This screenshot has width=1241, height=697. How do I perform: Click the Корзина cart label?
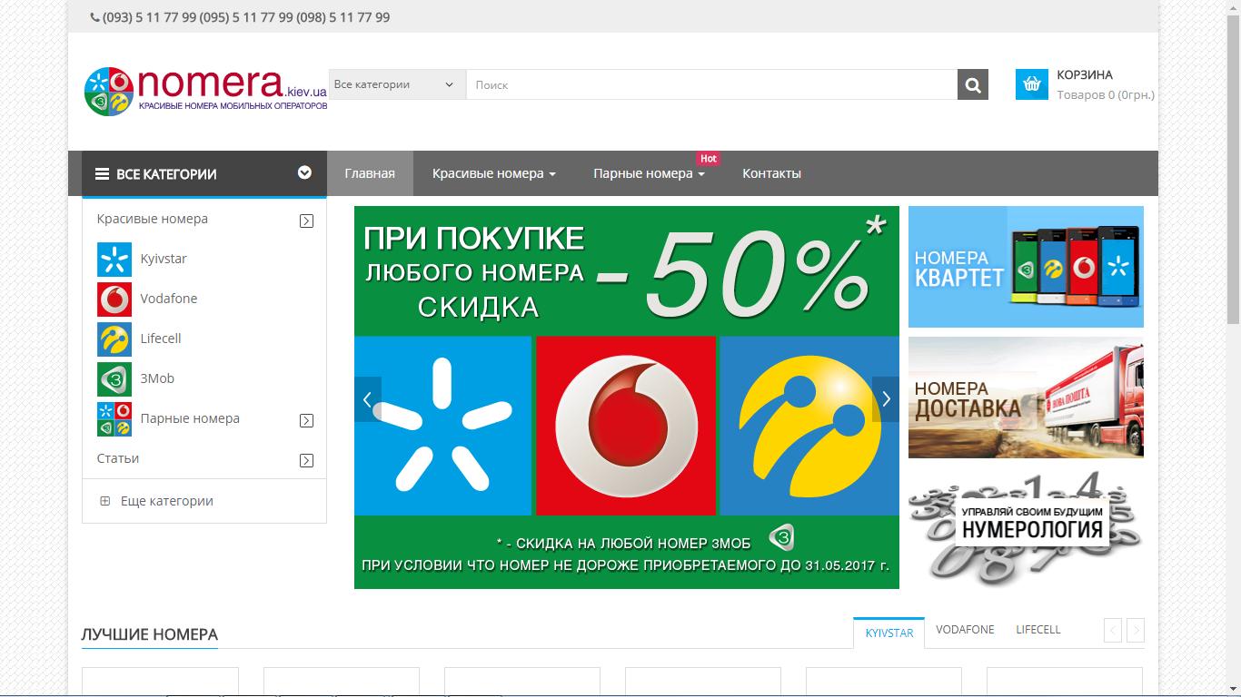tap(1085, 75)
